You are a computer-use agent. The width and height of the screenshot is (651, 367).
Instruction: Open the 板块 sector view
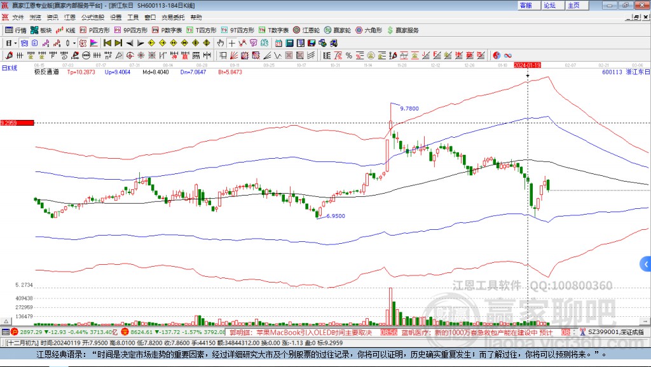click(41, 30)
